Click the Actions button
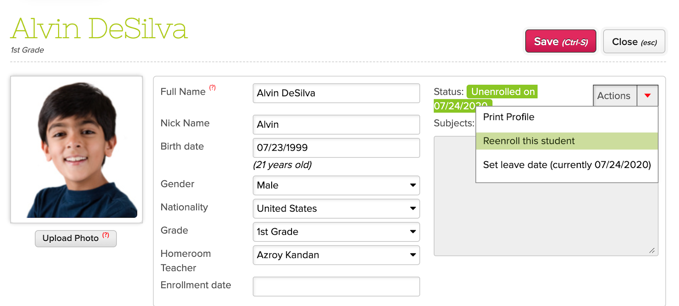679x306 pixels. pyautogui.click(x=614, y=96)
